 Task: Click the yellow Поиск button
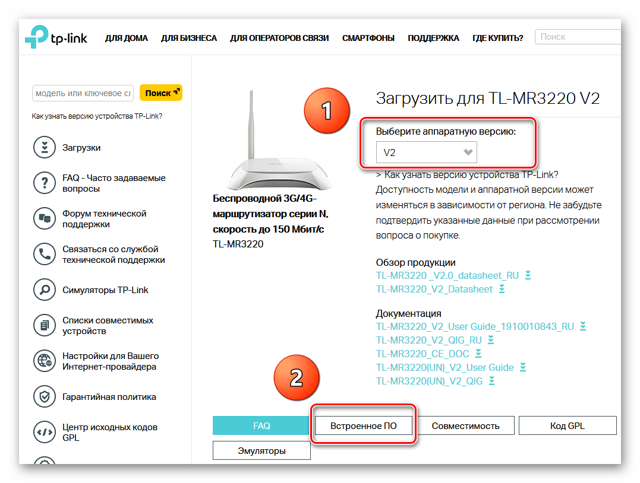pos(161,93)
